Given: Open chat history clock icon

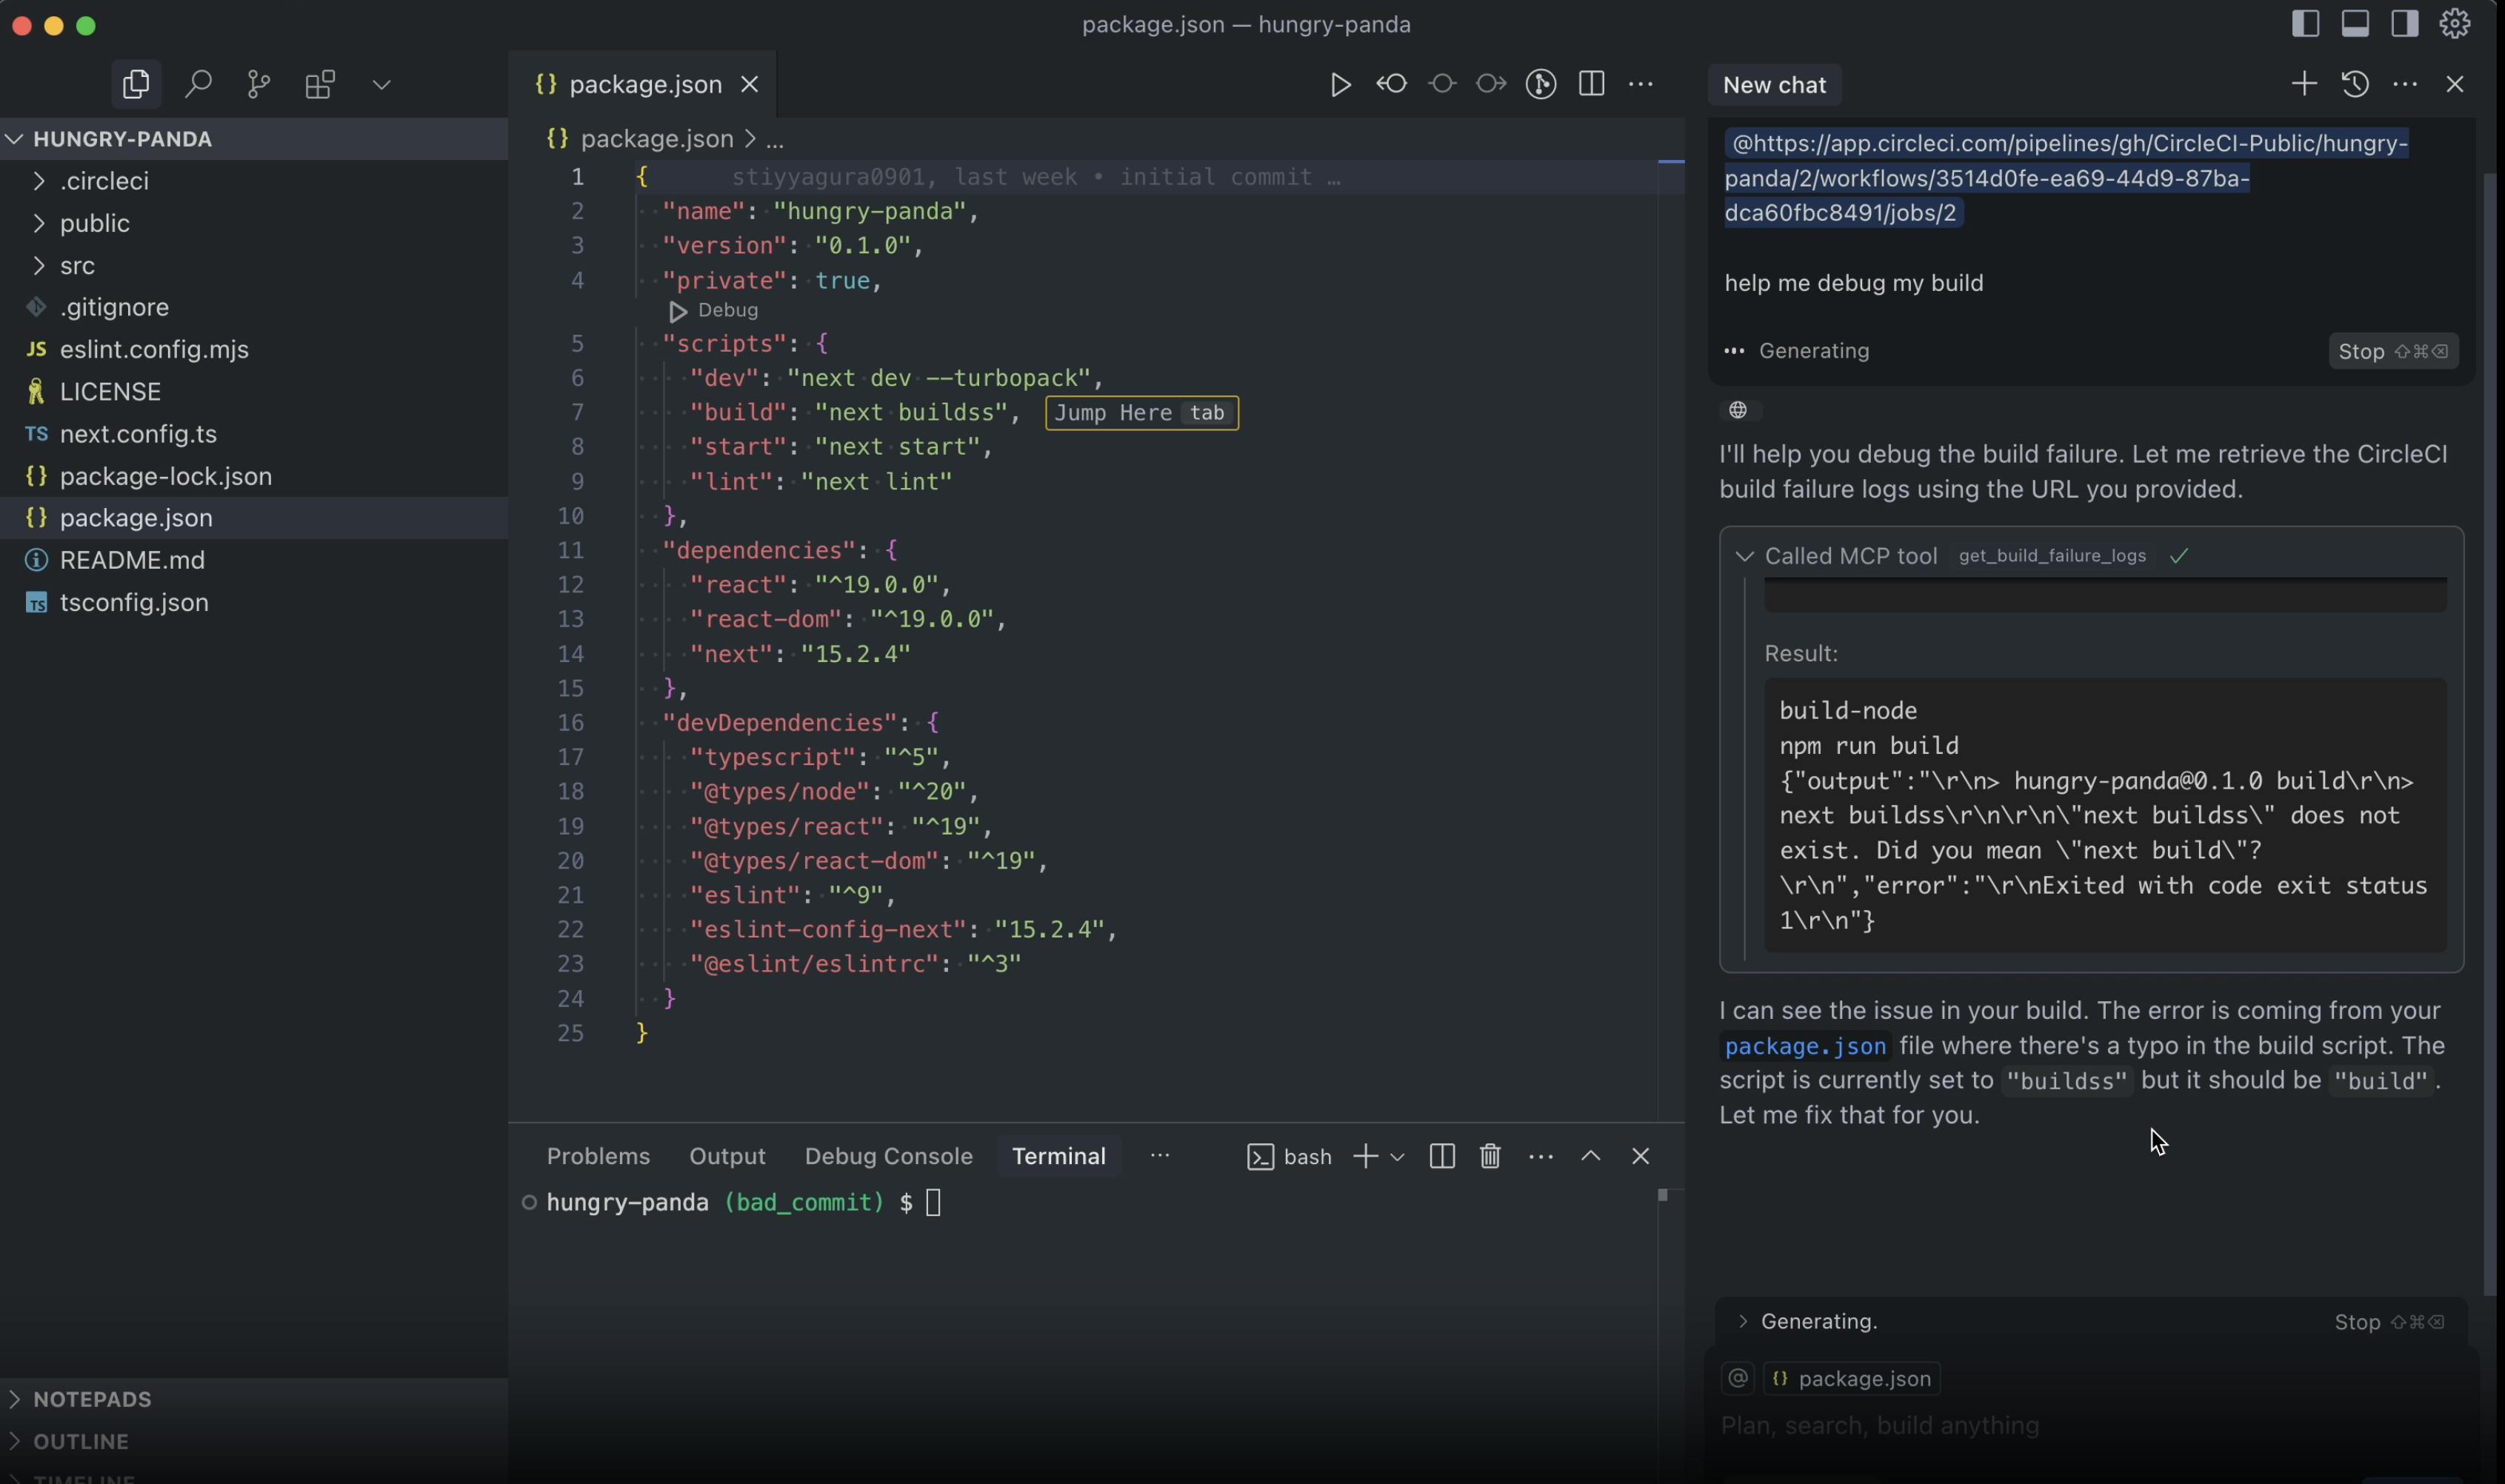Looking at the screenshot, I should click(2355, 84).
